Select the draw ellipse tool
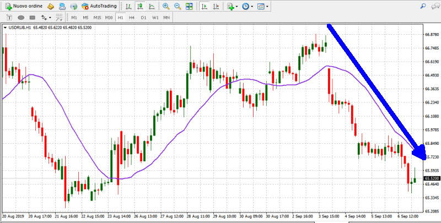The height and width of the screenshot is (223, 441). [x=21, y=18]
